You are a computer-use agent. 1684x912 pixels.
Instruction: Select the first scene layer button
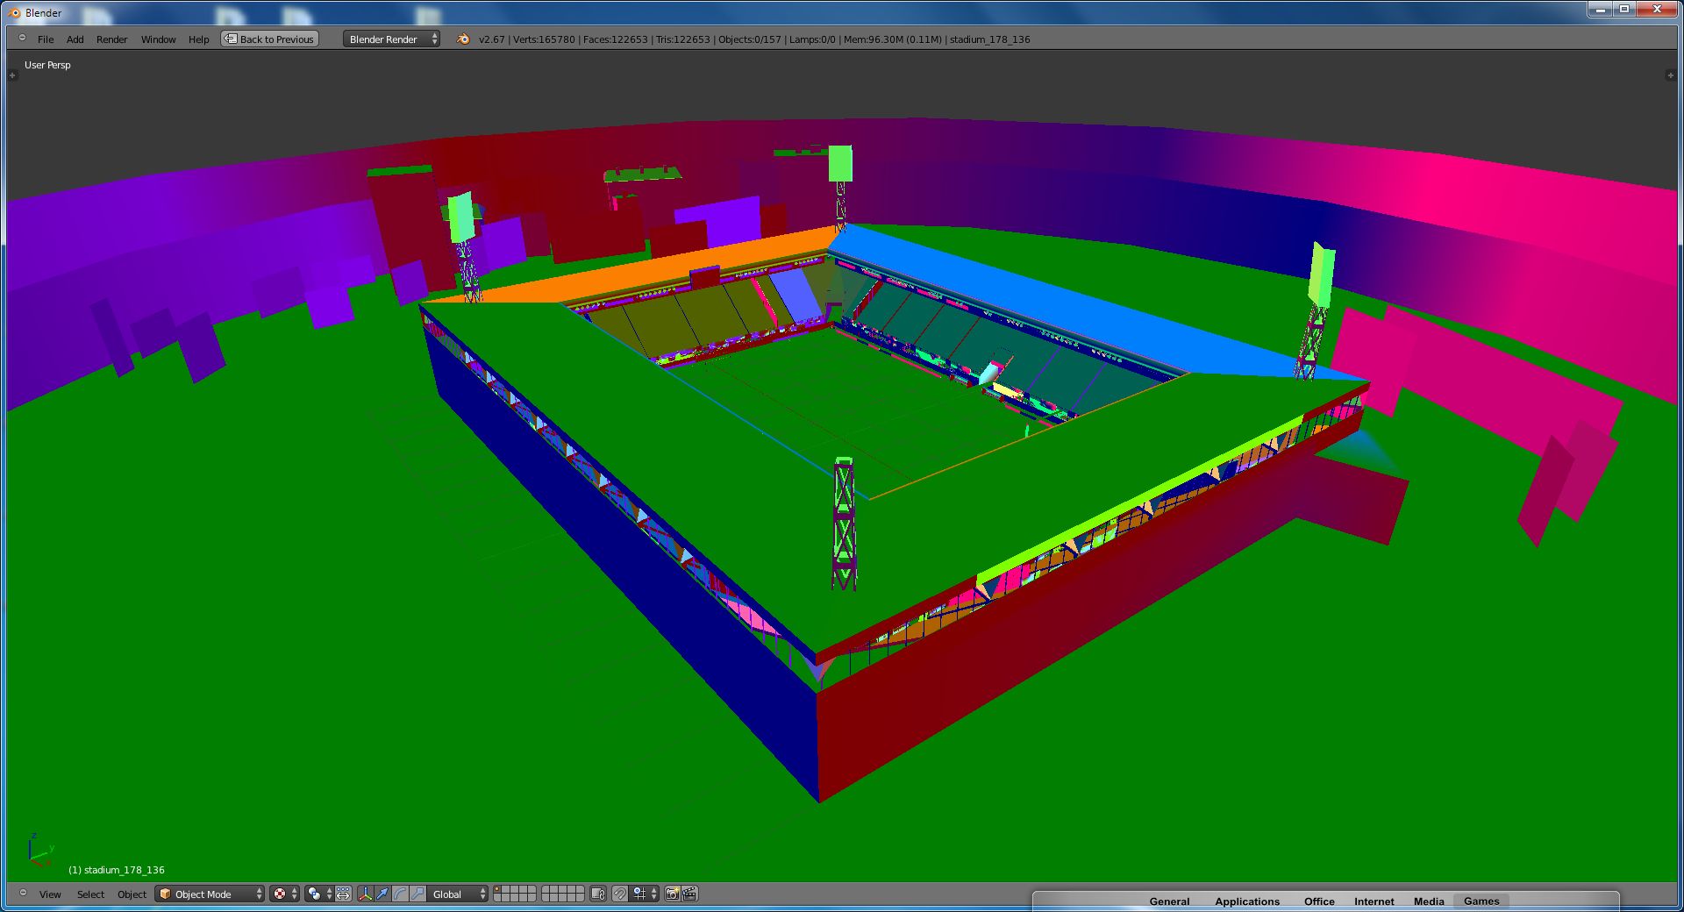[x=498, y=889]
